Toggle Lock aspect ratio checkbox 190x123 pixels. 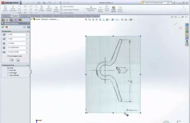click(8, 56)
